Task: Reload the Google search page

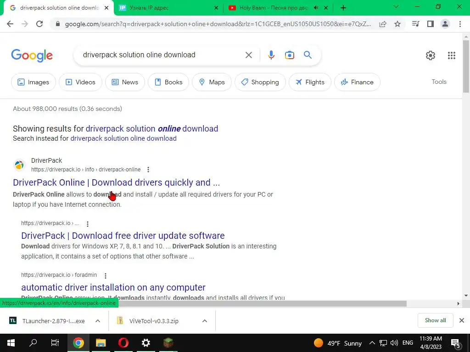Action: pos(39,24)
